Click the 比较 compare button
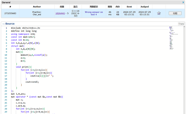 pos(175,13)
